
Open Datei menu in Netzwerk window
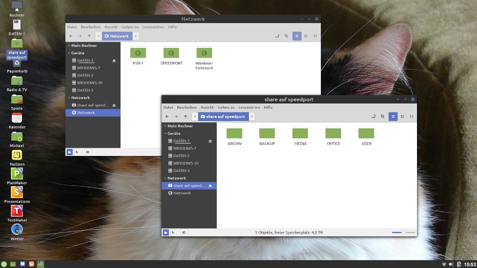coord(72,27)
